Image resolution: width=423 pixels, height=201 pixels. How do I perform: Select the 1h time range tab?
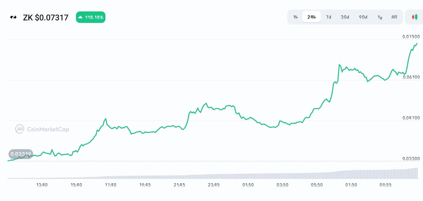(295, 17)
